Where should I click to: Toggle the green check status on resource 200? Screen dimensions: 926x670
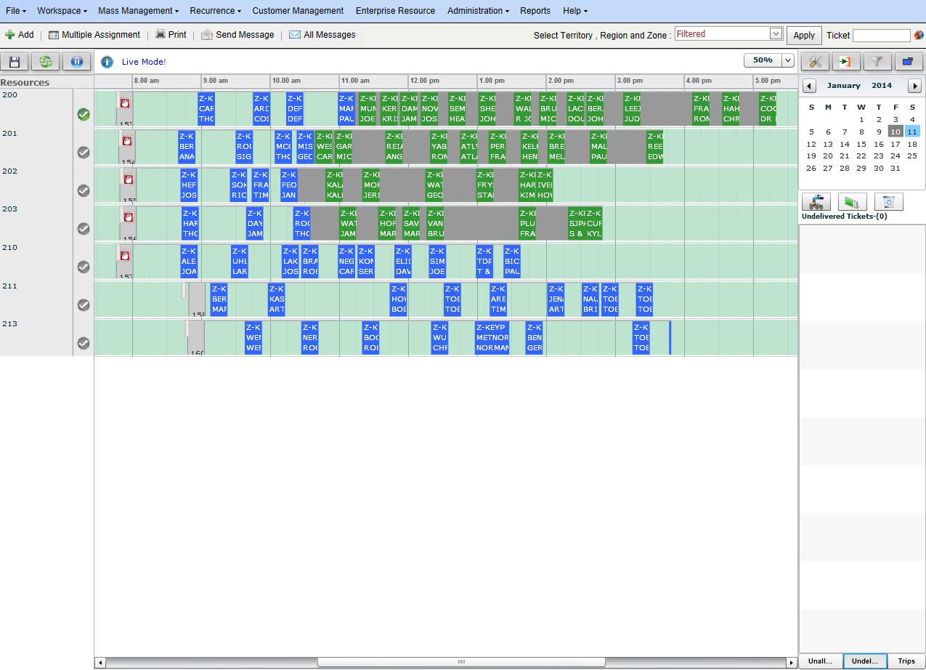point(84,114)
